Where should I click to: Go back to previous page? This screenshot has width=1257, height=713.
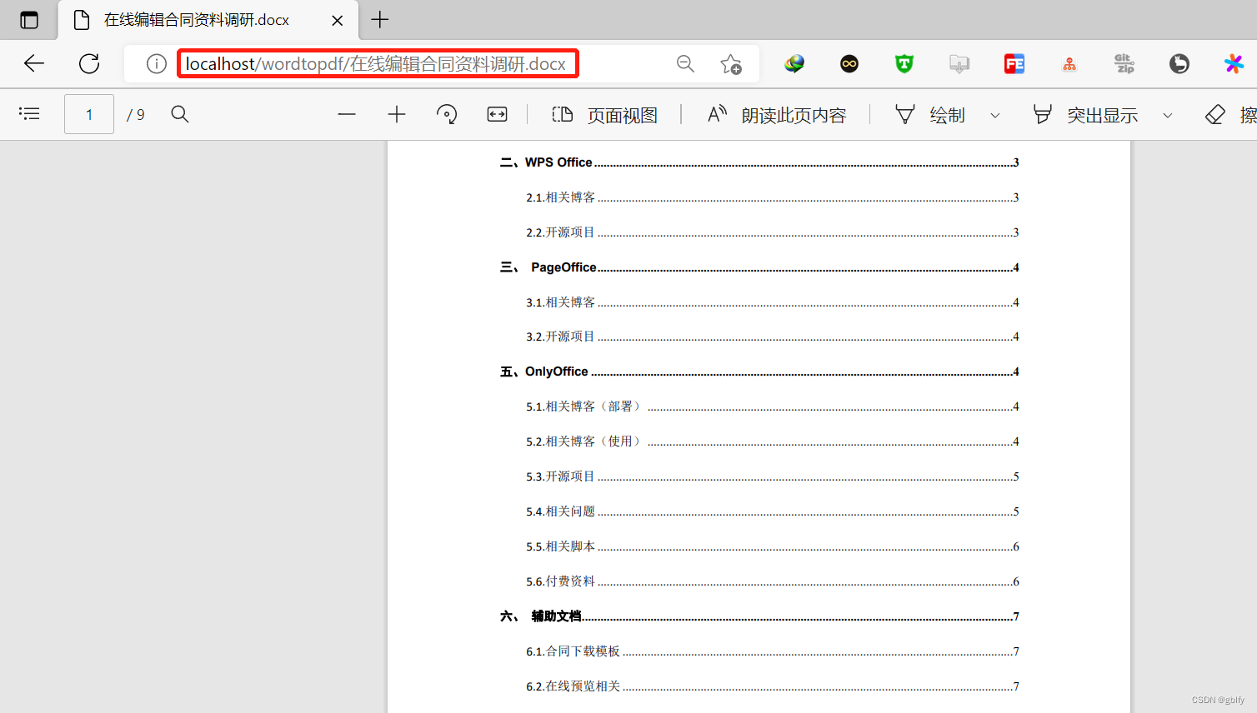34,63
